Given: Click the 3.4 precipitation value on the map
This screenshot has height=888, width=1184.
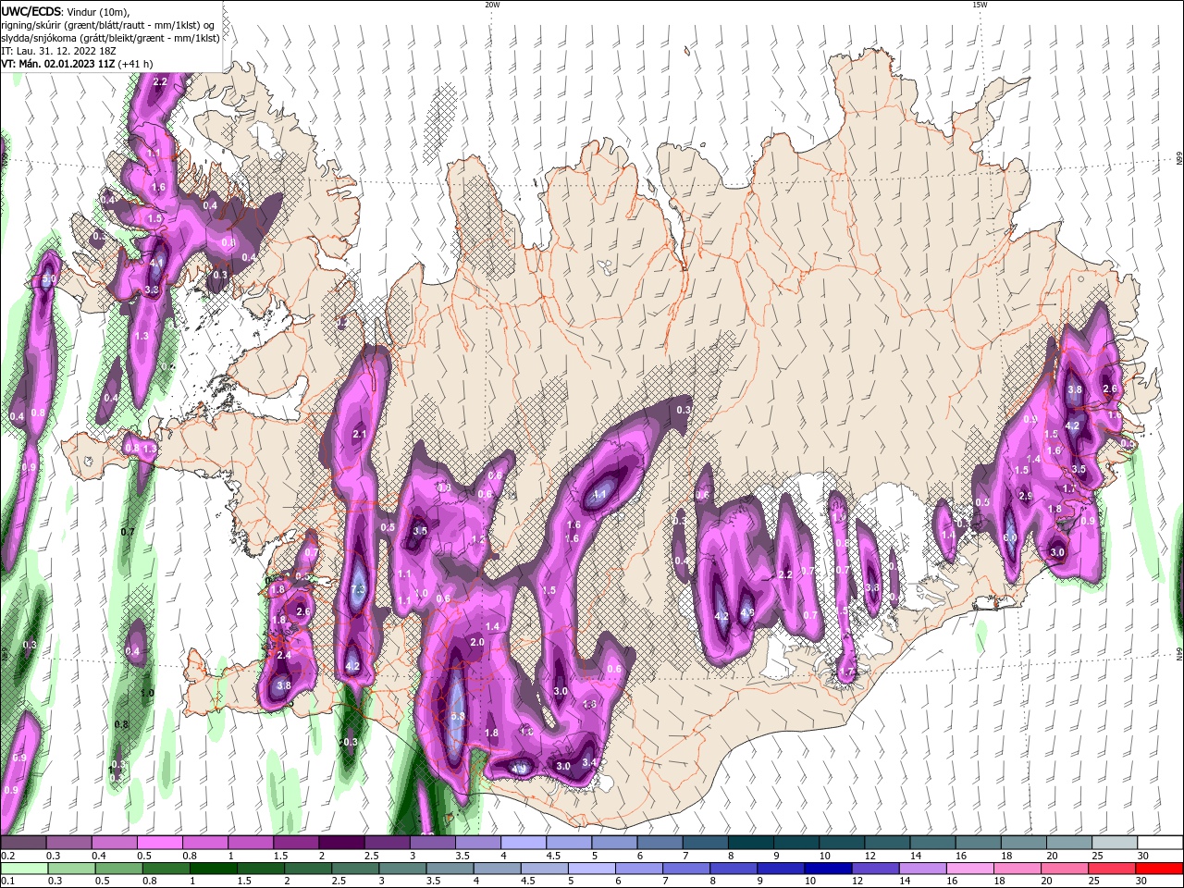Looking at the screenshot, I should [x=587, y=762].
